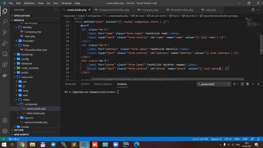Create a new terminal with plus icon
263x148 pixels.
[234, 84]
